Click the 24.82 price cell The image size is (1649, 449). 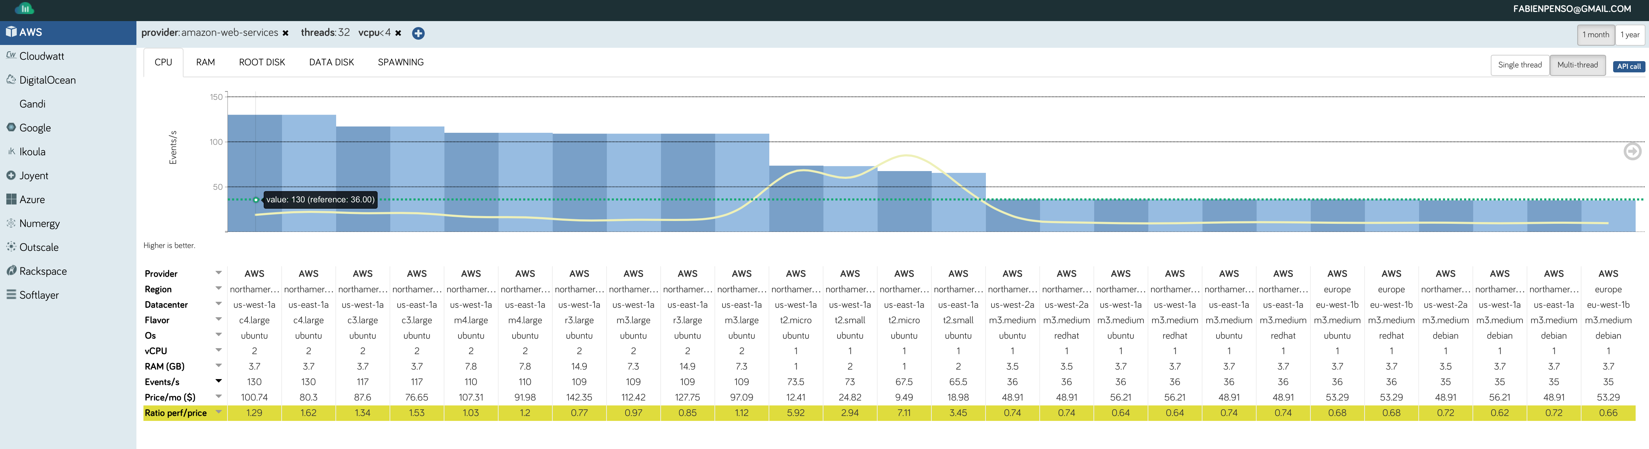850,397
